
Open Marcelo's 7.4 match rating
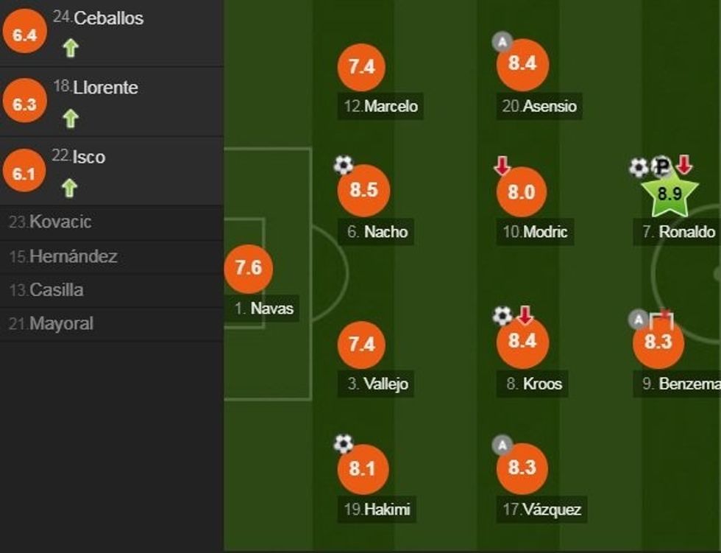363,65
